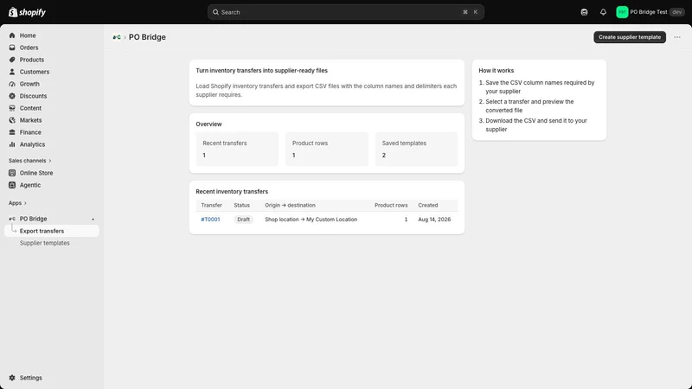
Task: Click the Shopify logo
Action: [x=27, y=12]
